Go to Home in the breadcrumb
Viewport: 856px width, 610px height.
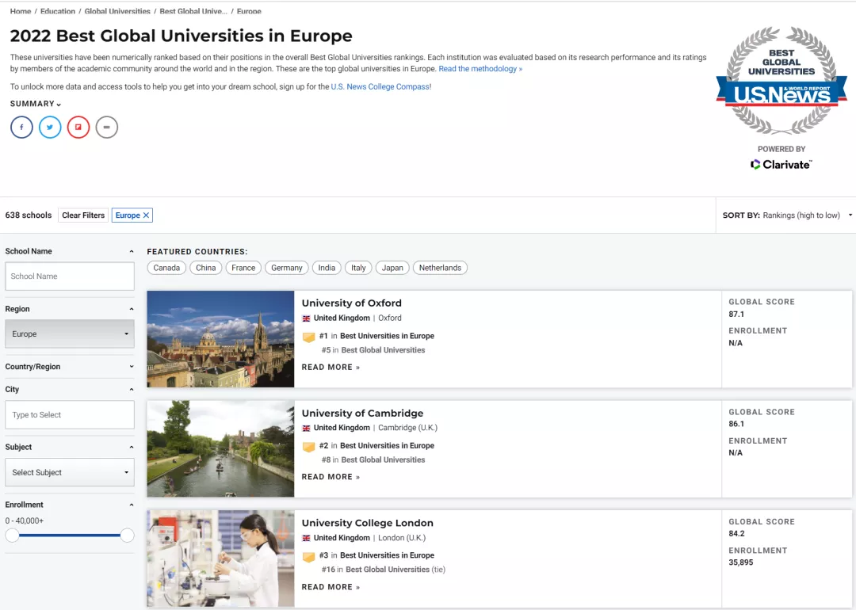coord(20,11)
